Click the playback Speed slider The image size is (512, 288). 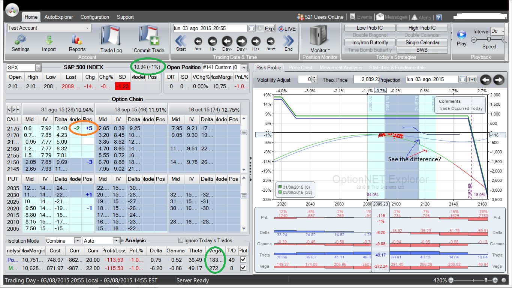[x=488, y=39]
